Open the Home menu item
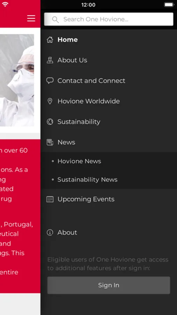 point(67,40)
